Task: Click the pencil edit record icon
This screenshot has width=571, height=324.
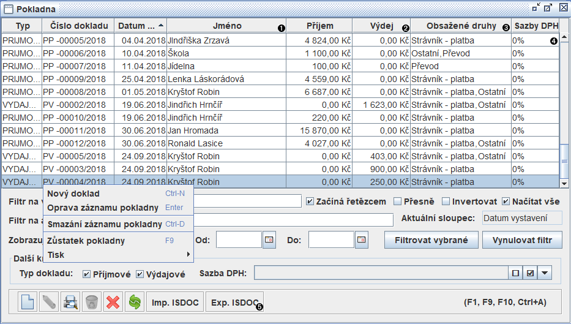Action: coord(49,303)
